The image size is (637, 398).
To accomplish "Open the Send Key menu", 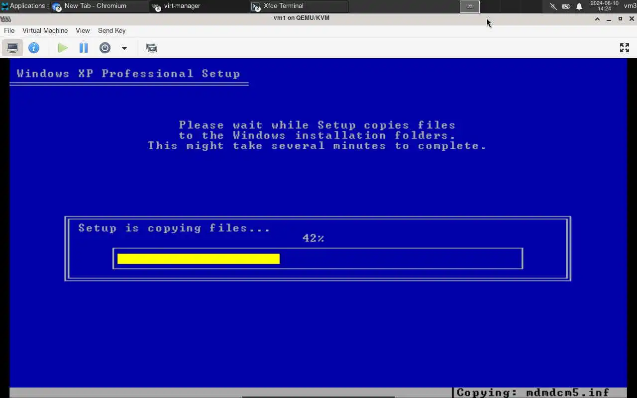I will (x=111, y=30).
